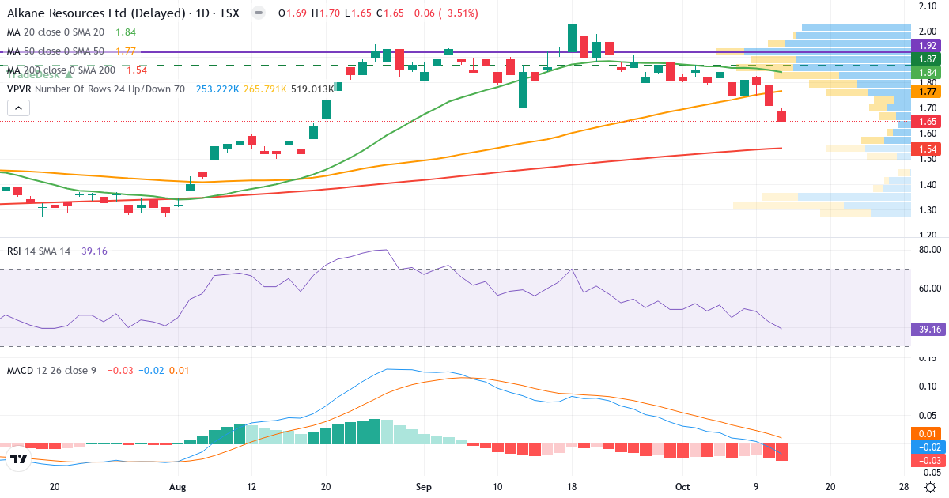Click the 1.84 value in MA 20 legend
Image resolution: width=949 pixels, height=498 pixels.
(x=126, y=32)
